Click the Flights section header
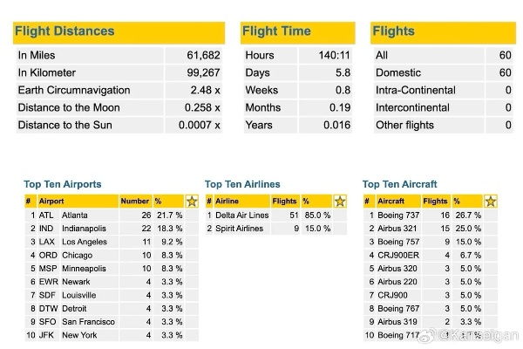Viewport: 523px width, 349px height. 393,31
